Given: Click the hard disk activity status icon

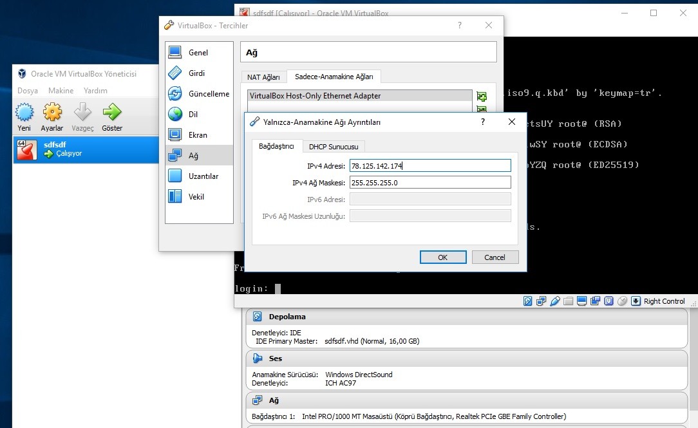Looking at the screenshot, I should pyautogui.click(x=527, y=301).
